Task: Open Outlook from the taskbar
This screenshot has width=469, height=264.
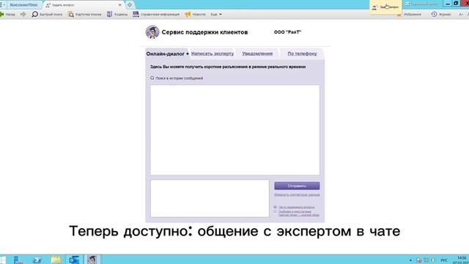Action: pos(74,260)
